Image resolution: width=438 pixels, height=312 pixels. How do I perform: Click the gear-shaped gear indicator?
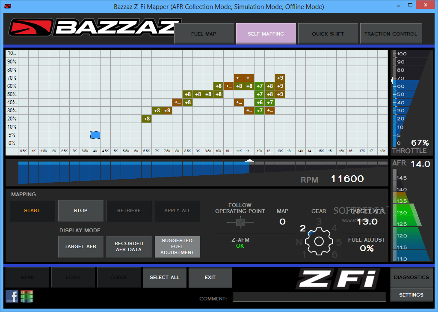pyautogui.click(x=319, y=241)
